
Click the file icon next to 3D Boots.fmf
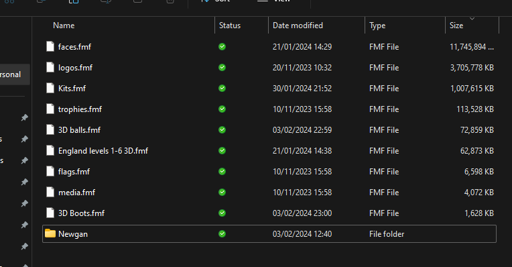tap(50, 213)
